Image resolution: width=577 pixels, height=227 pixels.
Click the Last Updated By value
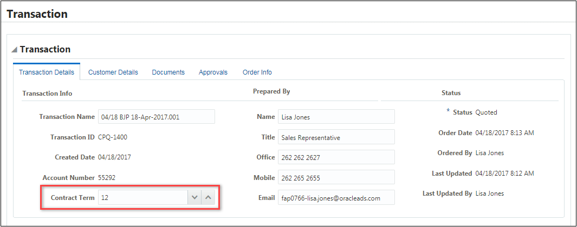click(489, 193)
